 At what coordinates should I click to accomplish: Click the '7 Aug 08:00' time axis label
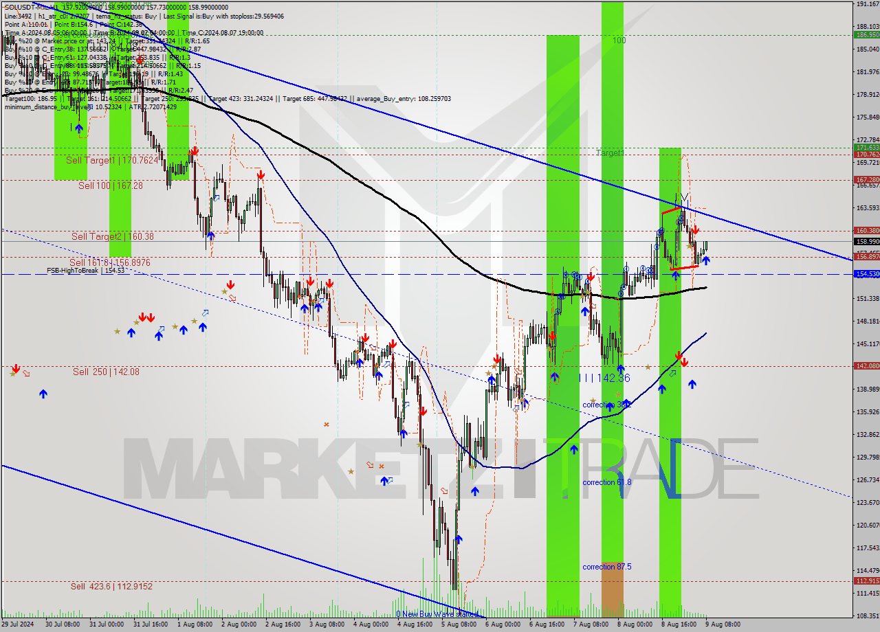pyautogui.click(x=591, y=624)
